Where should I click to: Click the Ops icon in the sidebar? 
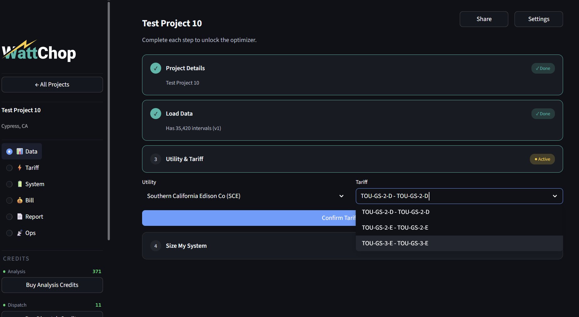pyautogui.click(x=19, y=233)
